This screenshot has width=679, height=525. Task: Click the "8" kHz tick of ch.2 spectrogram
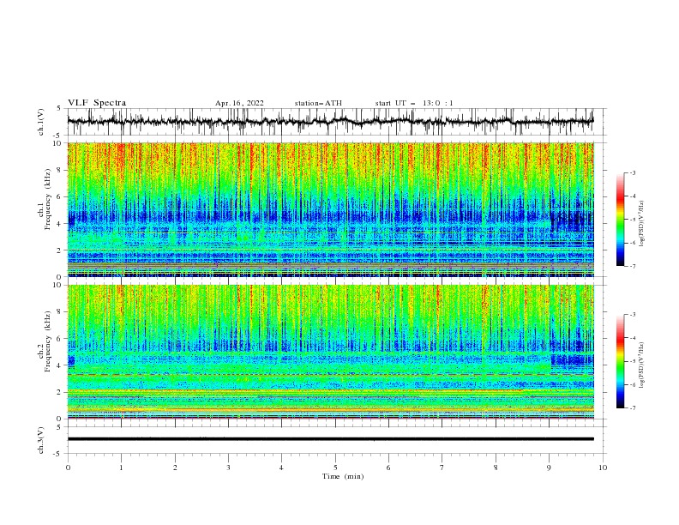tap(60, 312)
